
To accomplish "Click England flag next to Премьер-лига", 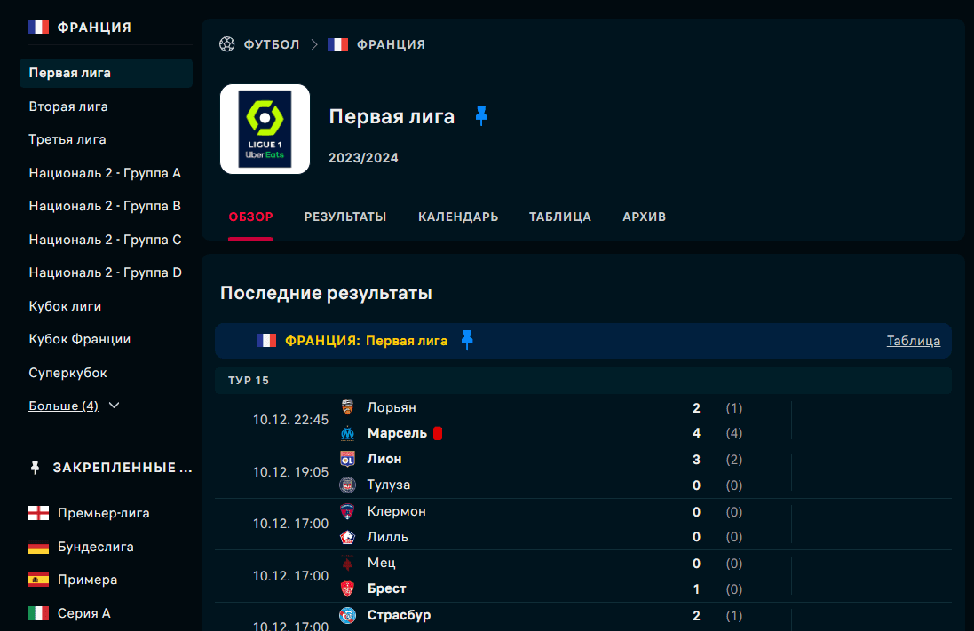I will (38, 513).
